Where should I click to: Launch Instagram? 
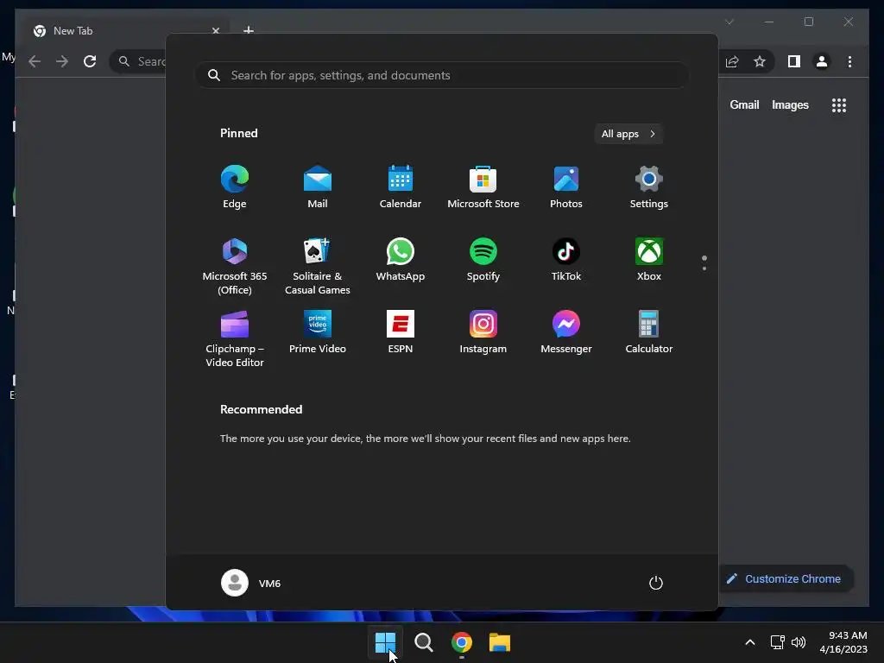[x=483, y=332]
